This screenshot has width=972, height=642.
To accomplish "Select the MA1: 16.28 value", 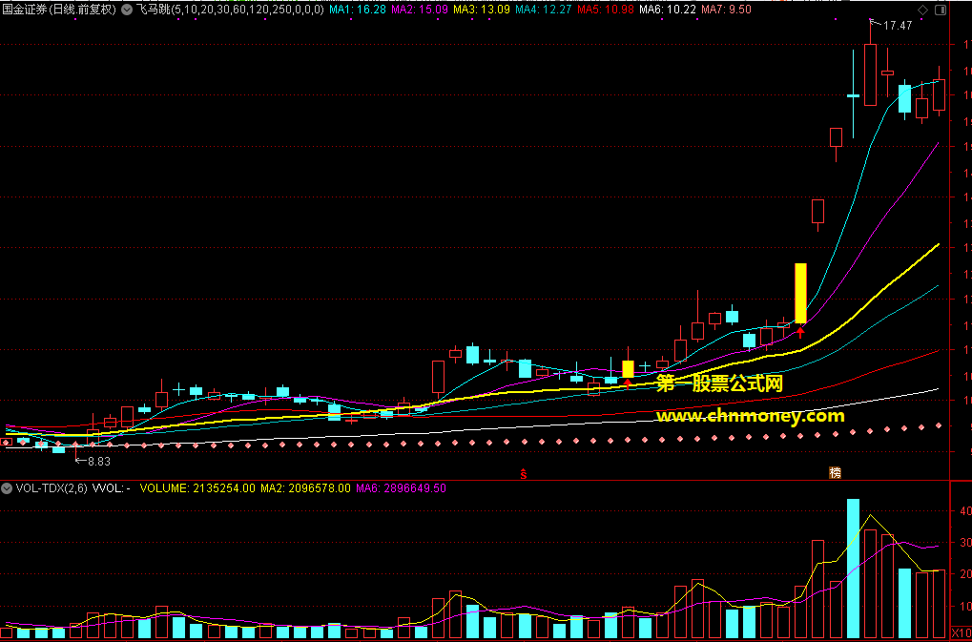I will click(357, 10).
